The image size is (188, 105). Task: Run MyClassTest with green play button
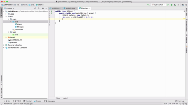pyautogui.click(x=168, y=5)
